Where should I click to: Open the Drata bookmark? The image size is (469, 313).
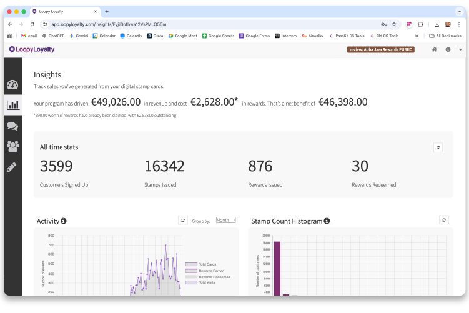[x=156, y=36]
